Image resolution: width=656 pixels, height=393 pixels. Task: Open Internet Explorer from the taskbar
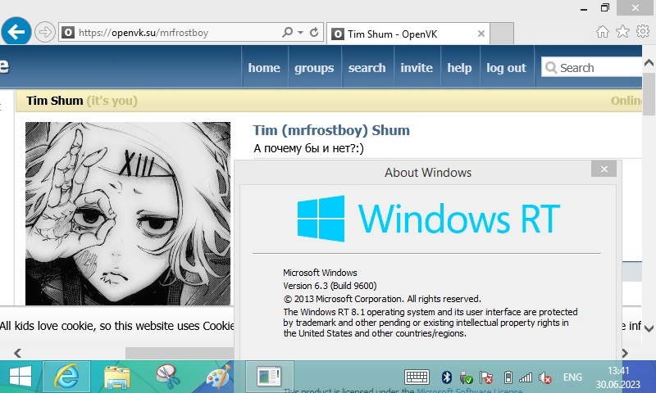66,377
